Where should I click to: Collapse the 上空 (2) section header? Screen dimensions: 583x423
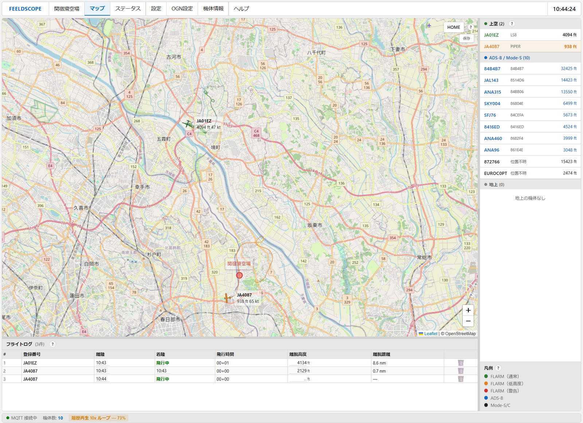530,24
